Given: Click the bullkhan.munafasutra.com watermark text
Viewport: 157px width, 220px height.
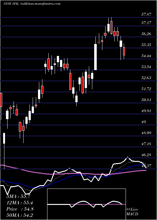Looking at the screenshot, I should tap(41, 4).
